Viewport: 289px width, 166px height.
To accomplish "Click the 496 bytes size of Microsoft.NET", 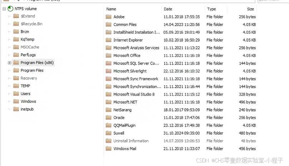I will 248,102.
